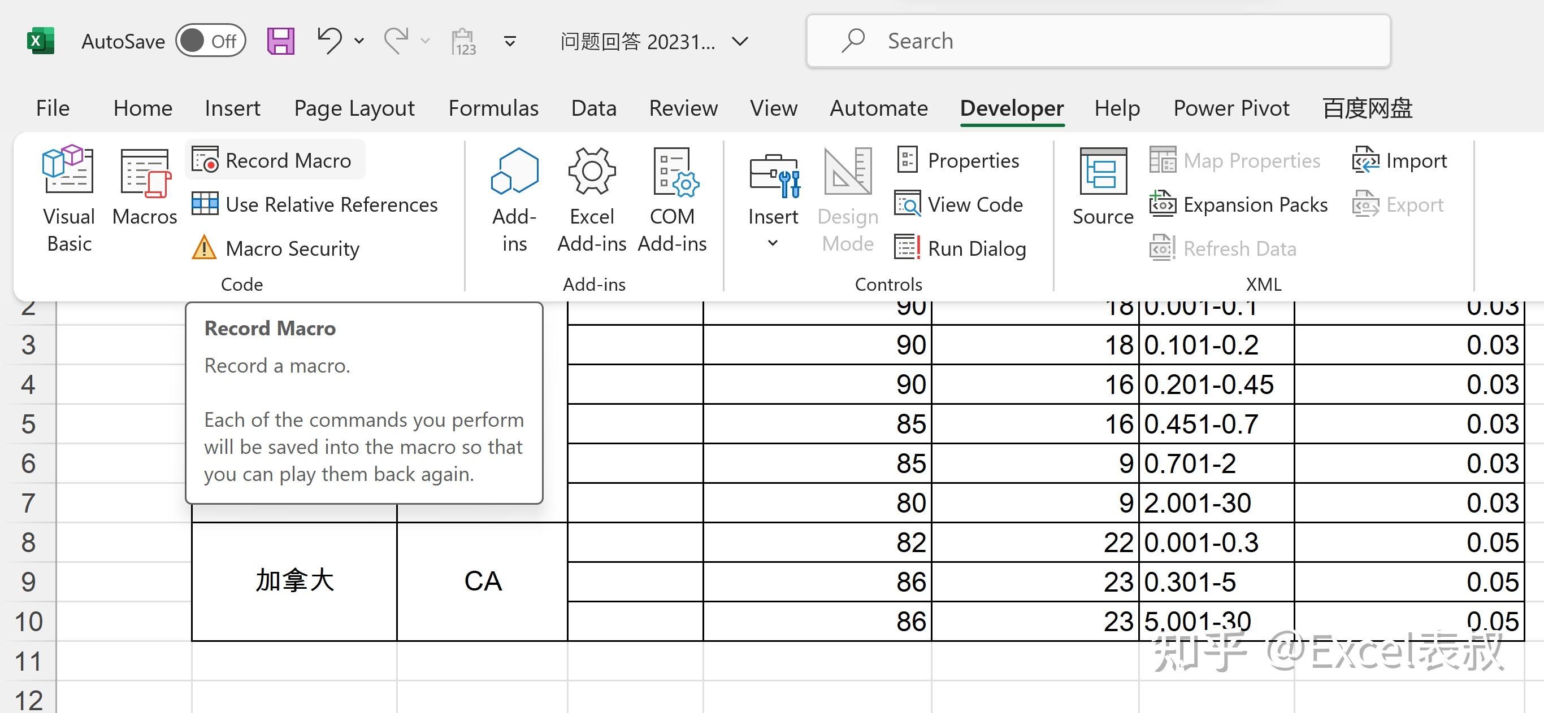
Task: Toggle Use Relative References
Action: (x=316, y=205)
